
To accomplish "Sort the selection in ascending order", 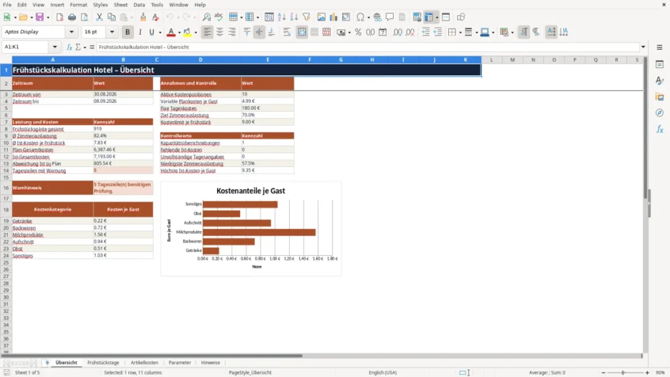I will [x=281, y=17].
